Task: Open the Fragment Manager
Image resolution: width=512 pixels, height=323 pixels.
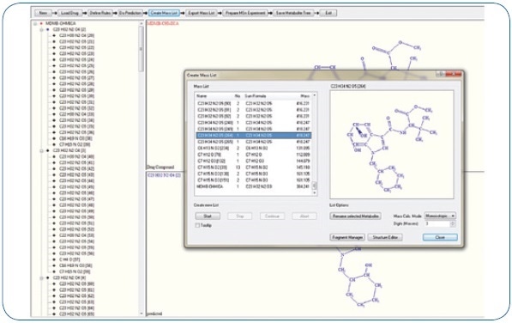Action: [347, 237]
